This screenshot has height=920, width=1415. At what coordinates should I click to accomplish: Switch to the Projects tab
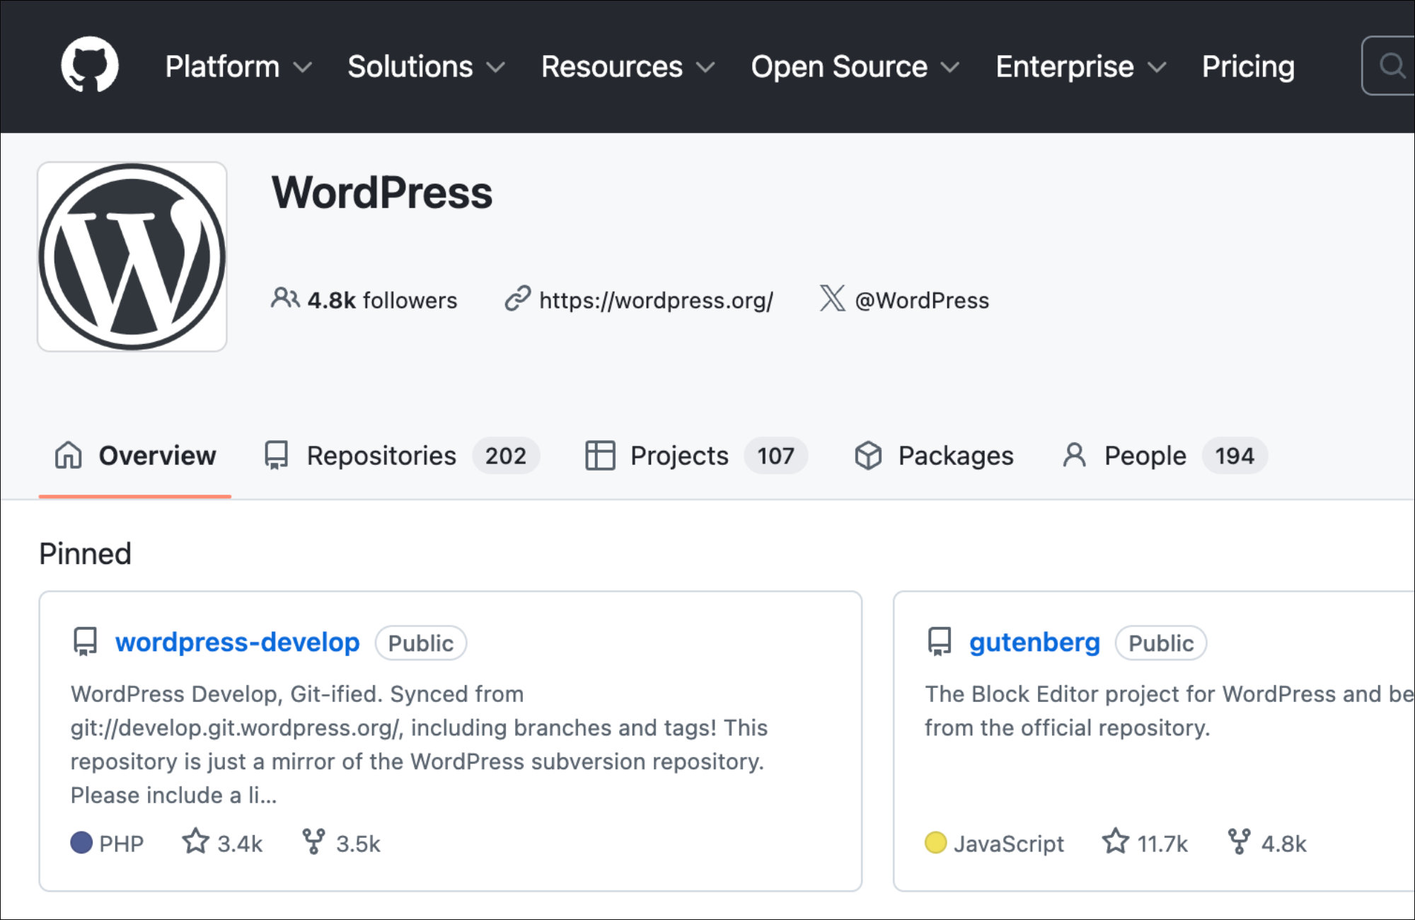(696, 456)
